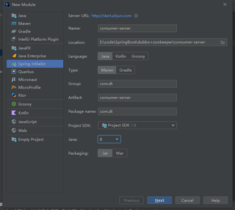Click the MicroProfile icon
The height and width of the screenshot is (210, 235).
point(14,87)
